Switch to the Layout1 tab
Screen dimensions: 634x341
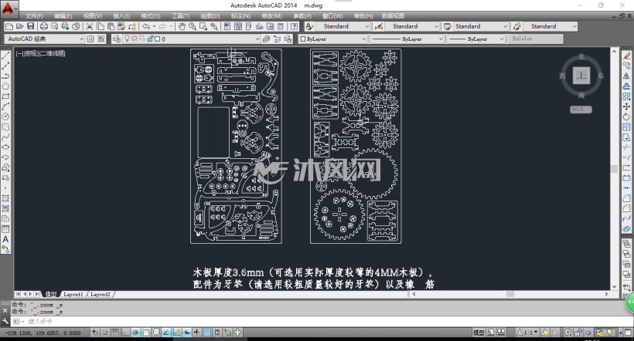point(73,294)
